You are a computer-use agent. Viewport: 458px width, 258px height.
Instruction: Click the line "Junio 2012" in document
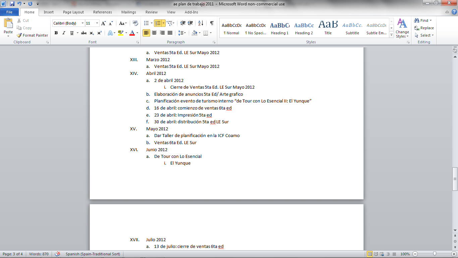157,149
